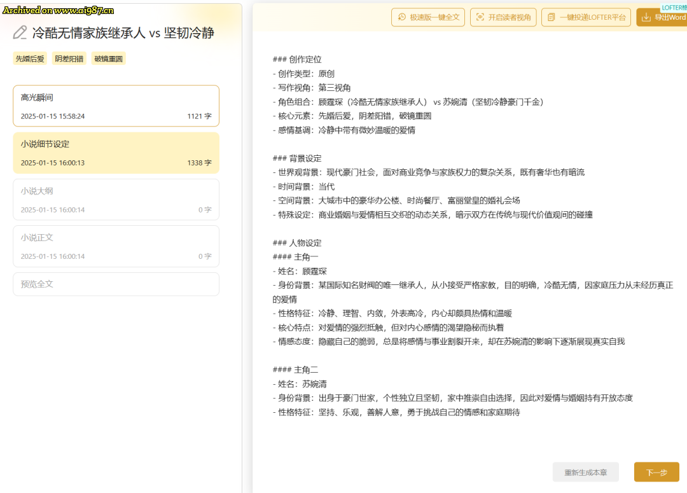Click the LOFTER badge in top-right corner
The width and height of the screenshot is (687, 493).
(674, 7)
